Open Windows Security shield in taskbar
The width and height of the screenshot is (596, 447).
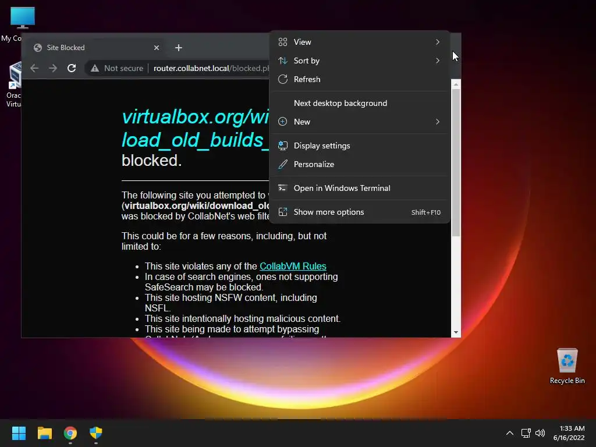click(96, 433)
